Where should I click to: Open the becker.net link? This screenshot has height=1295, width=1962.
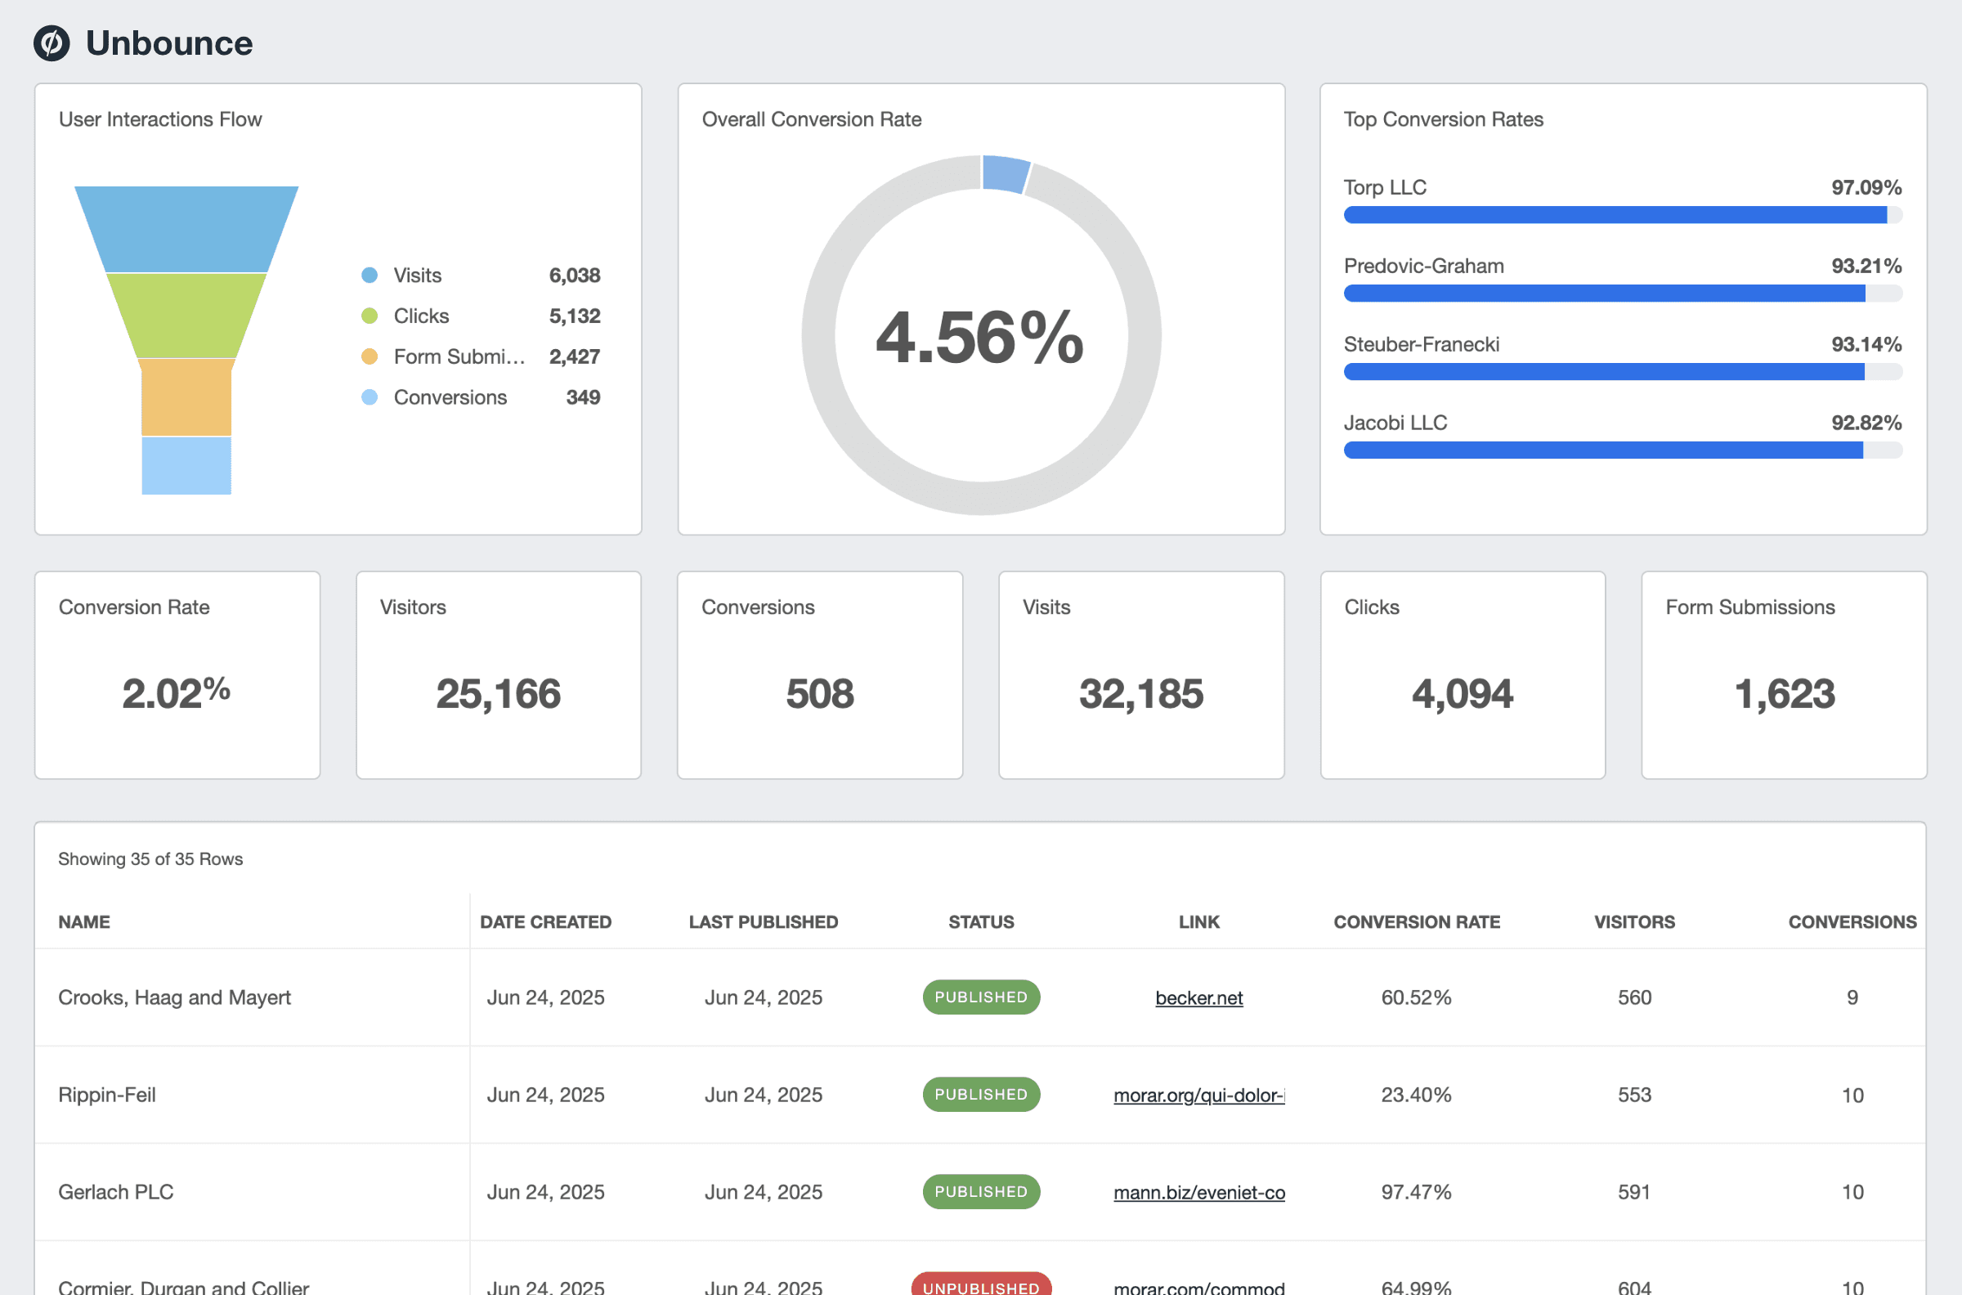1199,997
